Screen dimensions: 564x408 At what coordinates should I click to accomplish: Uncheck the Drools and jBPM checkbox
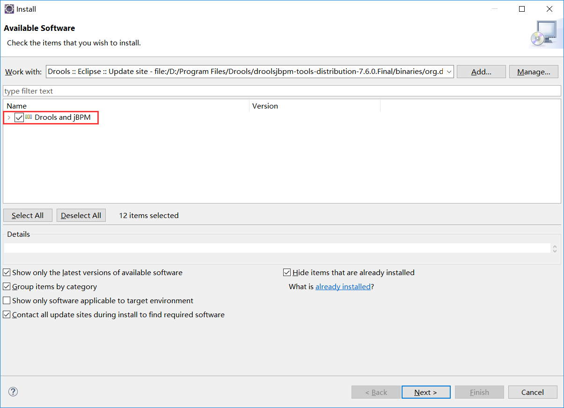19,117
